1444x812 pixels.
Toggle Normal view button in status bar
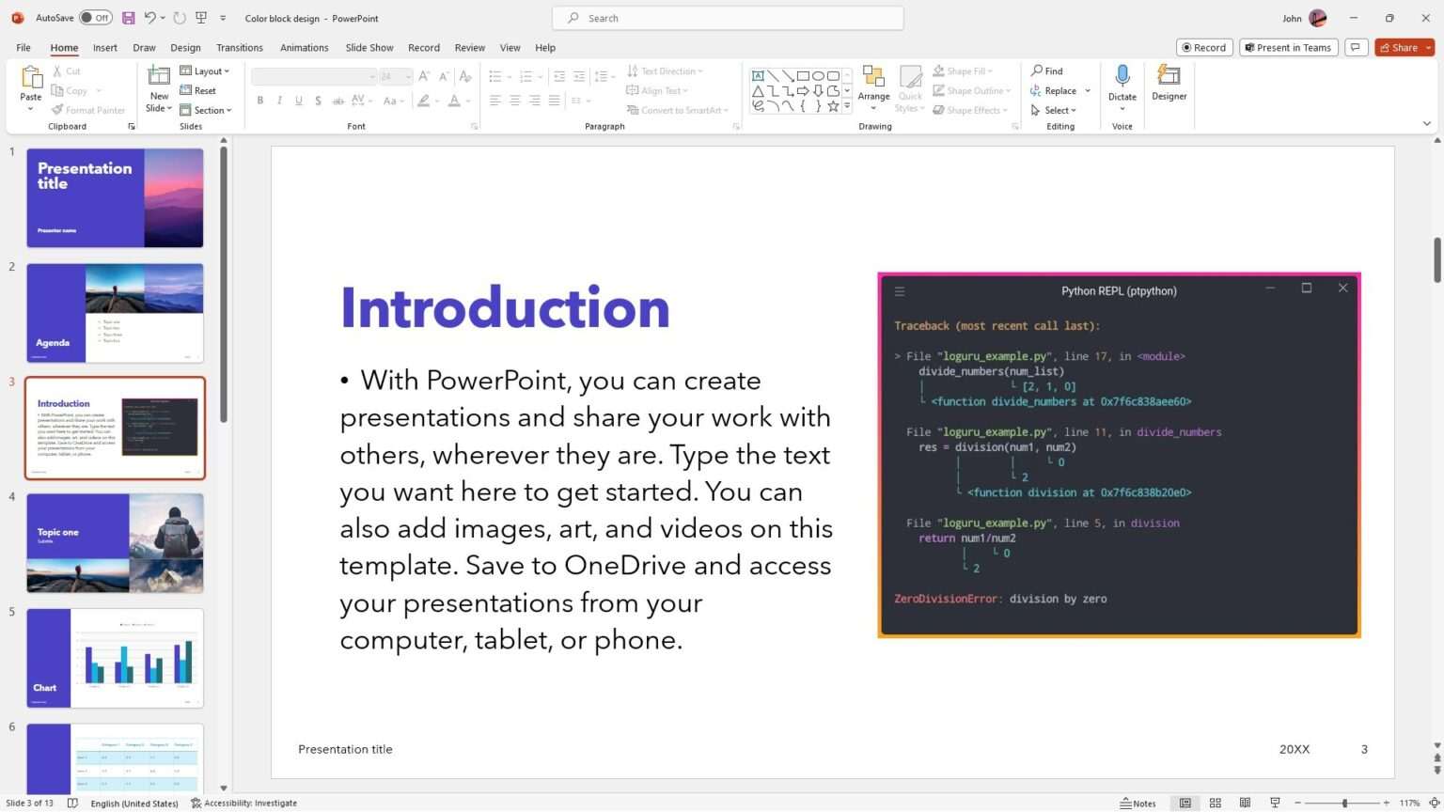click(x=1185, y=803)
